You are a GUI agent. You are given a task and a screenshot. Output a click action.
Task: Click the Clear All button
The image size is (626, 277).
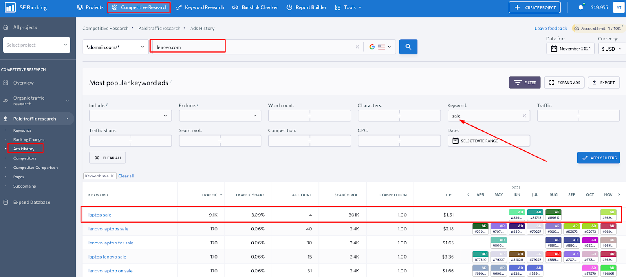(108, 158)
